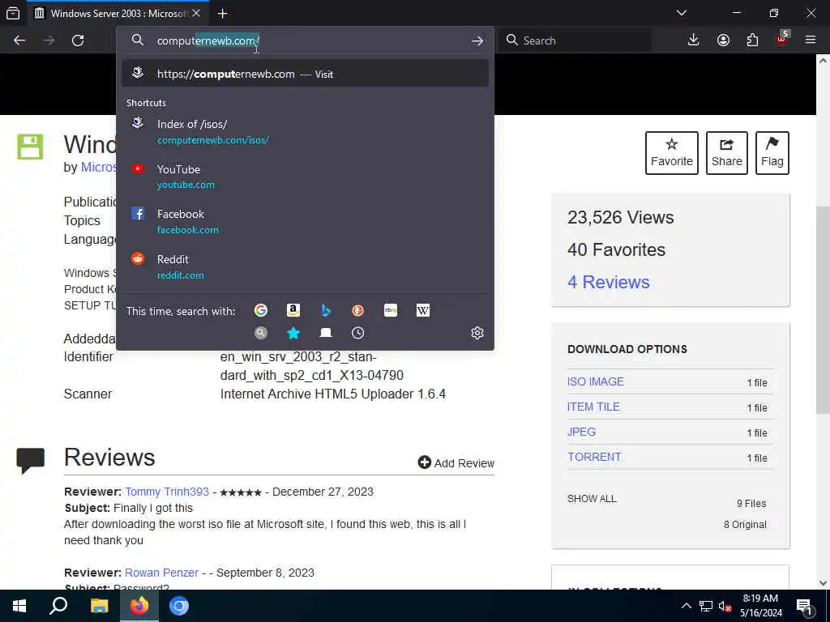Image resolution: width=830 pixels, height=622 pixels.
Task: Click Add Review
Action: [456, 462]
